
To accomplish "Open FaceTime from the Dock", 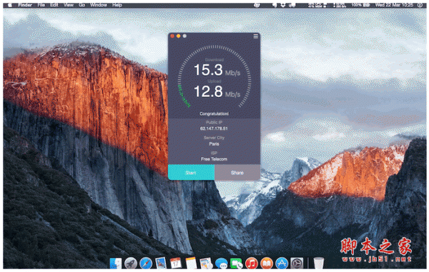I will [237, 263].
